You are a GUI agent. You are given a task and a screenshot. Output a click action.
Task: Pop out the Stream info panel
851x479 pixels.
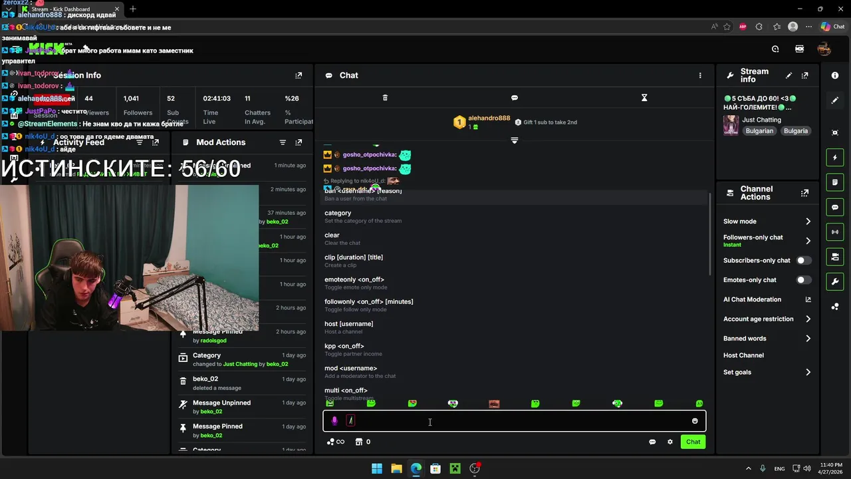click(805, 76)
